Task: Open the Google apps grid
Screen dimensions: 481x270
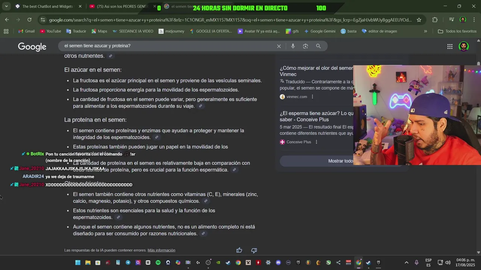Action: (x=450, y=46)
